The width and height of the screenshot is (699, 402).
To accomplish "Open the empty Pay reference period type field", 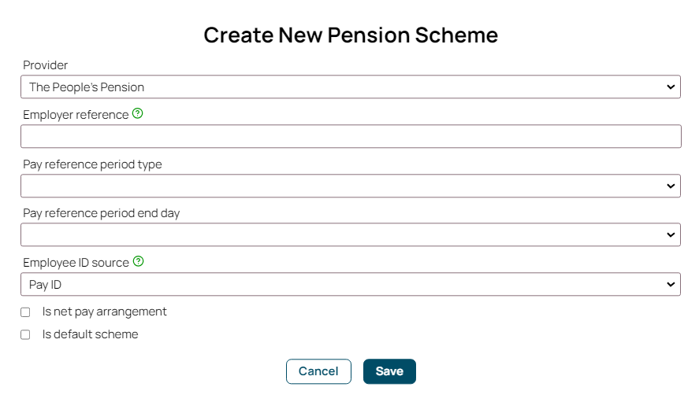I will (351, 186).
